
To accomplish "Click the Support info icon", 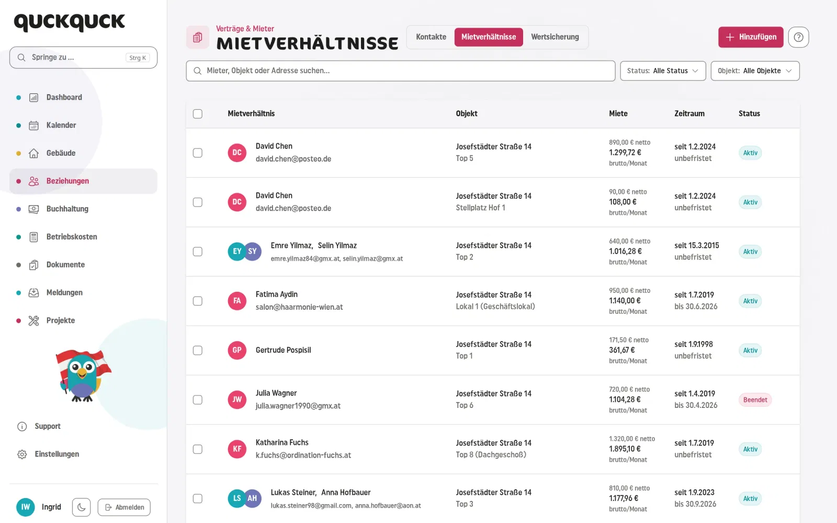I will pyautogui.click(x=22, y=427).
